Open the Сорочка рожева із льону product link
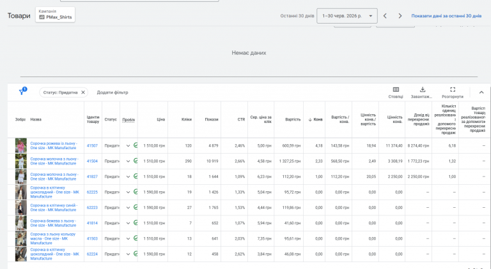Screen dimensions: 491x269 coord(54,146)
